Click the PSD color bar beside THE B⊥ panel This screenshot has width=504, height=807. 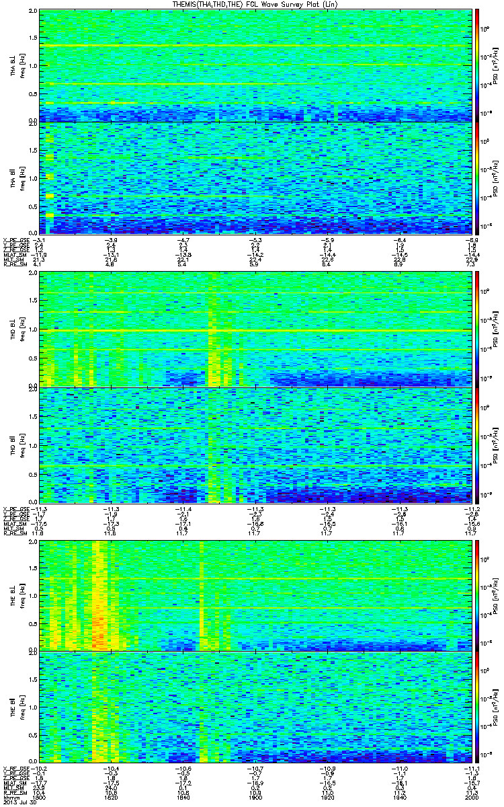click(478, 594)
